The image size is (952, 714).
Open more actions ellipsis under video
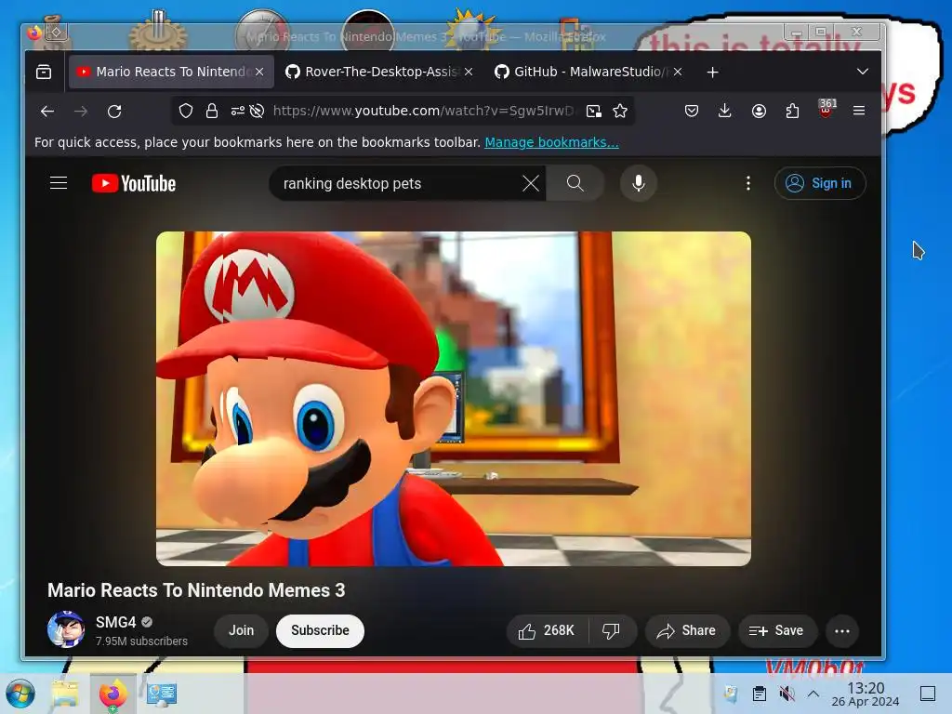coord(842,631)
